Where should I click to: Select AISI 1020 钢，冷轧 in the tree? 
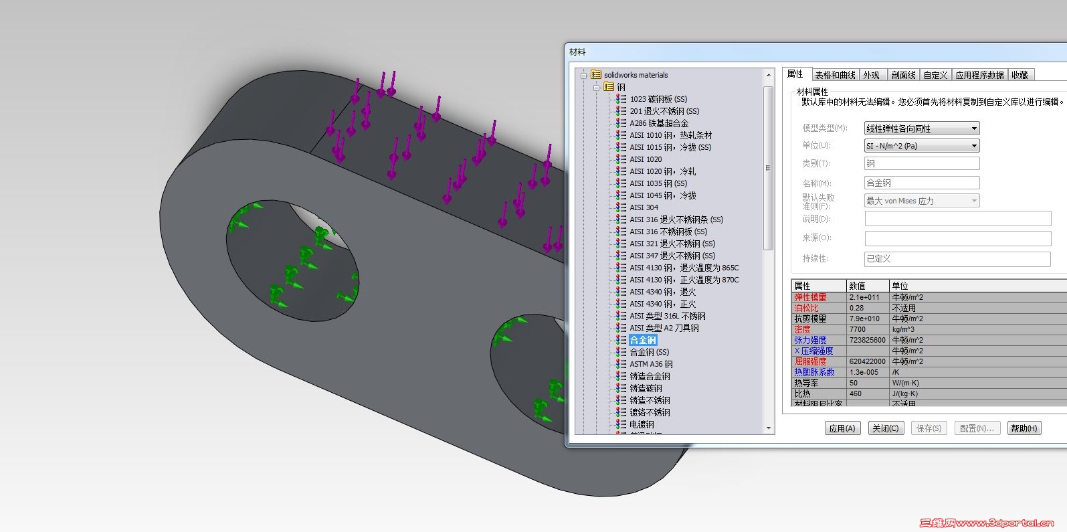coord(662,171)
